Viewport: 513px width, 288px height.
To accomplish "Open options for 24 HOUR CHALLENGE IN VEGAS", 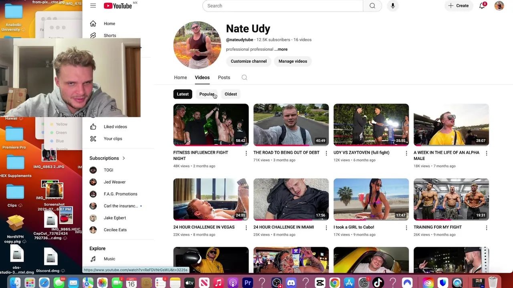I will tap(246, 228).
